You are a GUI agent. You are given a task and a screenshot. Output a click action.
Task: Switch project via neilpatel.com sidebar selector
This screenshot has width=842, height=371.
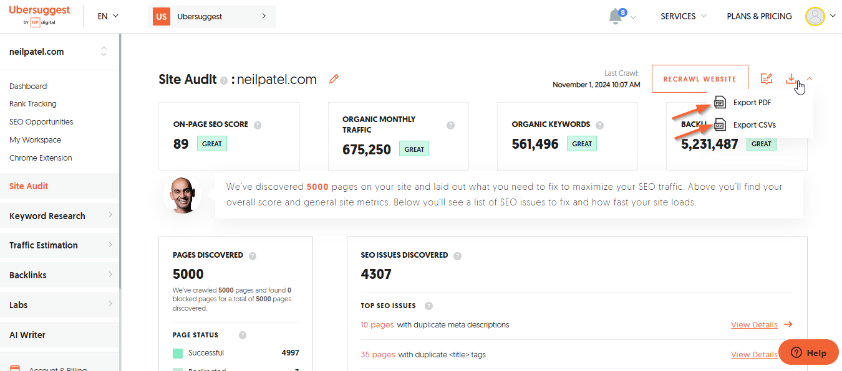59,52
